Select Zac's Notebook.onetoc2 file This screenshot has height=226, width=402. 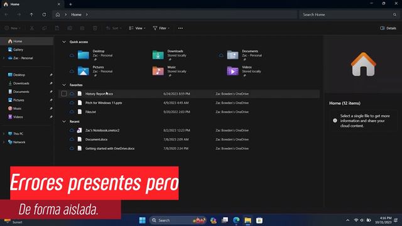point(190,131)
